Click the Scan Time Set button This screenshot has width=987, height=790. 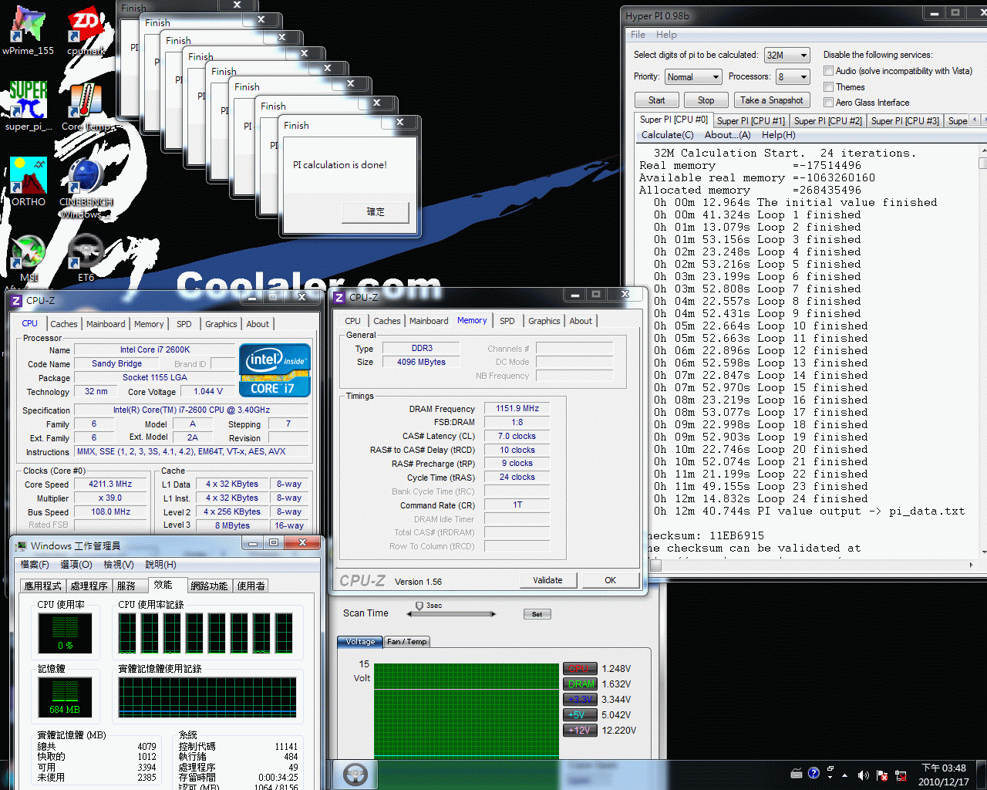tap(537, 614)
